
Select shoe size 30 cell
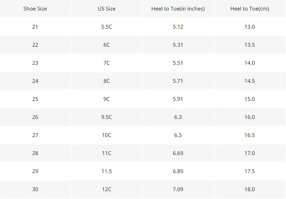click(35, 189)
